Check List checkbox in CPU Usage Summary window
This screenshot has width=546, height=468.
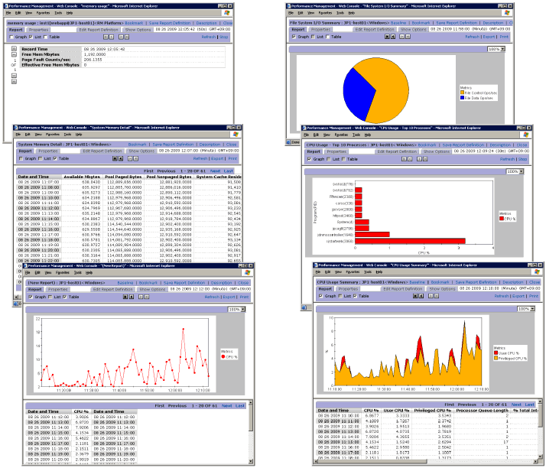tap(340, 296)
